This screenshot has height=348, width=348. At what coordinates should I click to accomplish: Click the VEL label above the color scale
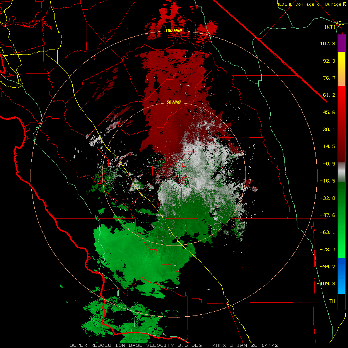[339, 23]
